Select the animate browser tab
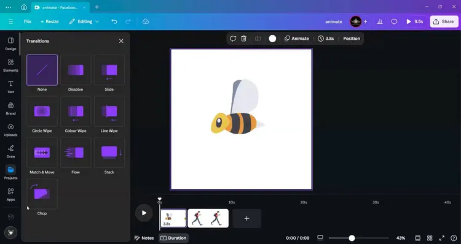The height and width of the screenshot is (244, 461). click(60, 7)
